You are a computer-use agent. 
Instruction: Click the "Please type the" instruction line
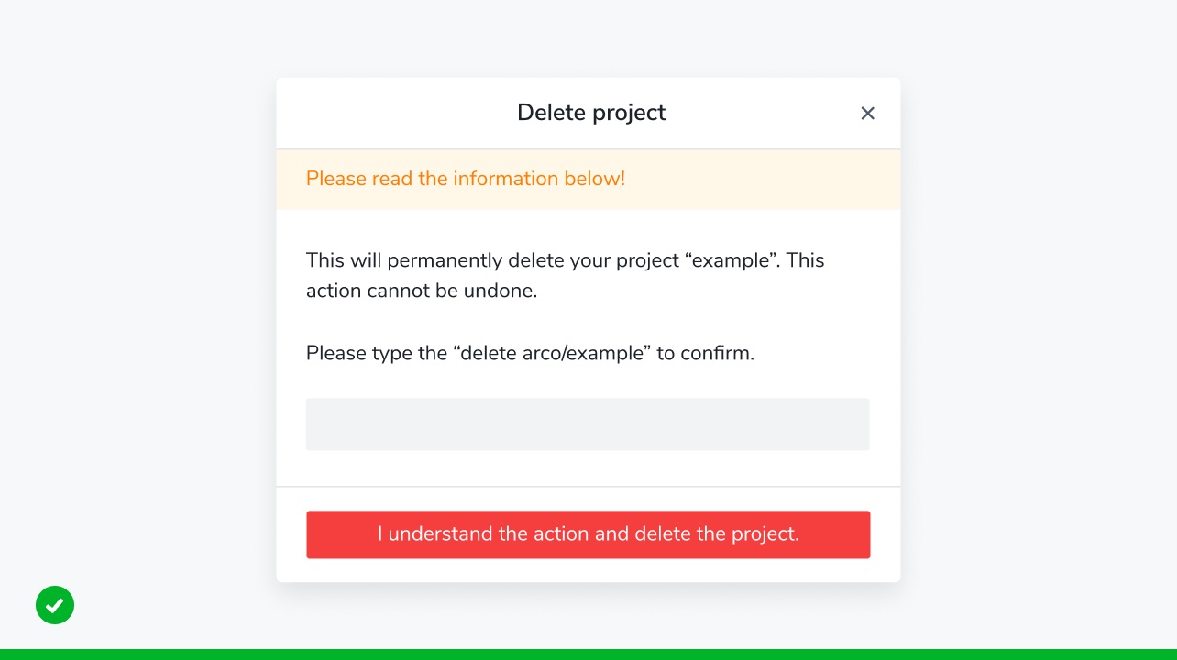[x=530, y=353]
